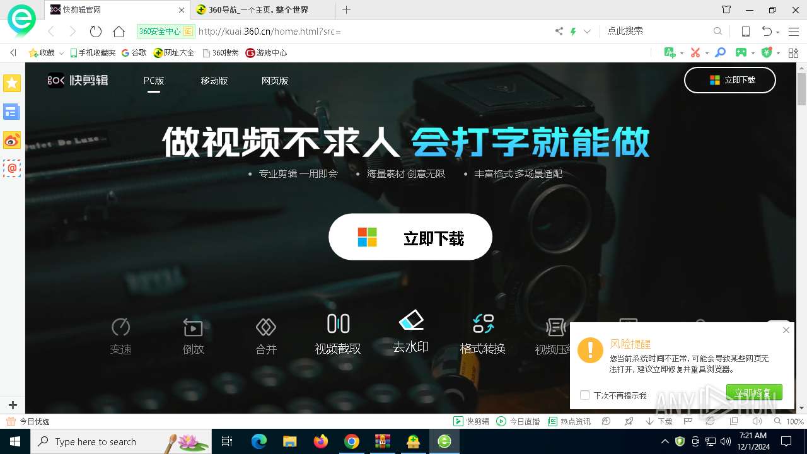Image resolution: width=807 pixels, height=454 pixels.
Task: Show hidden system tray icons chevron
Action: pyautogui.click(x=665, y=441)
